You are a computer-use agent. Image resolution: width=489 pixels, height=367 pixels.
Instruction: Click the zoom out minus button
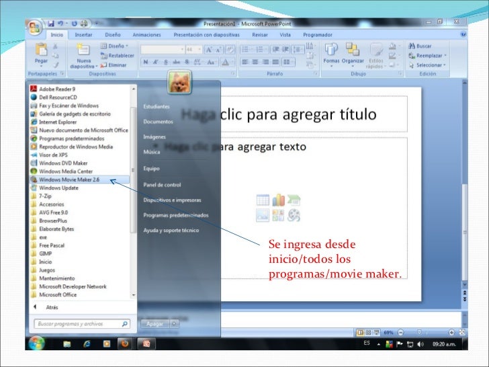click(401, 333)
